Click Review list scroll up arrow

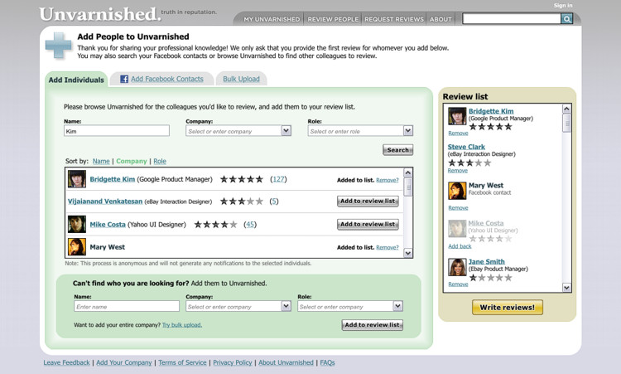[566, 109]
